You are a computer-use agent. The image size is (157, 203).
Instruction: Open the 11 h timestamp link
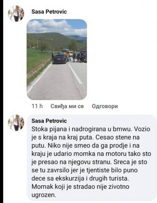(x=37, y=106)
